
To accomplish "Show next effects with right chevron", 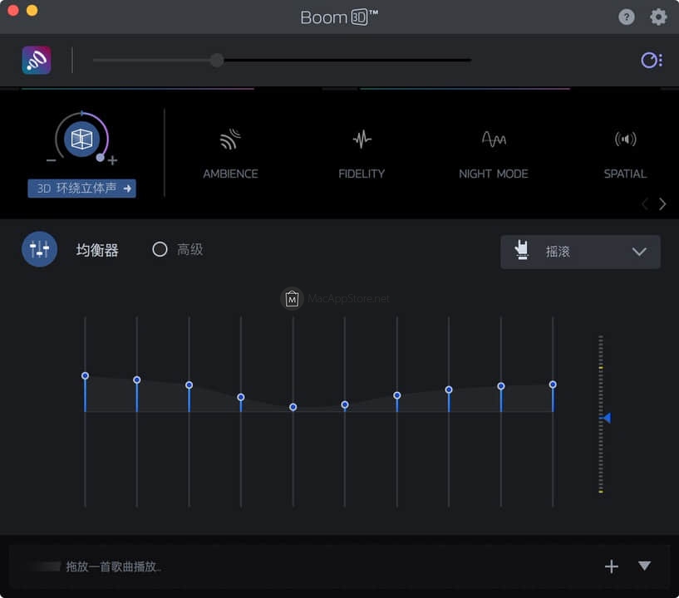I will [662, 204].
